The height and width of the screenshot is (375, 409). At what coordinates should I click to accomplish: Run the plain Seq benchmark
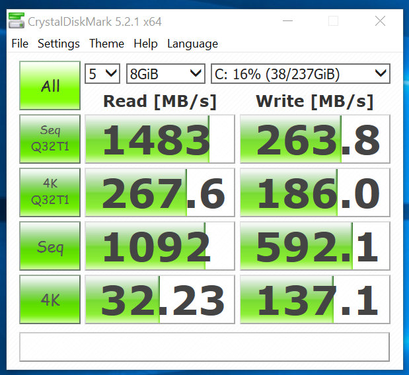click(x=50, y=246)
